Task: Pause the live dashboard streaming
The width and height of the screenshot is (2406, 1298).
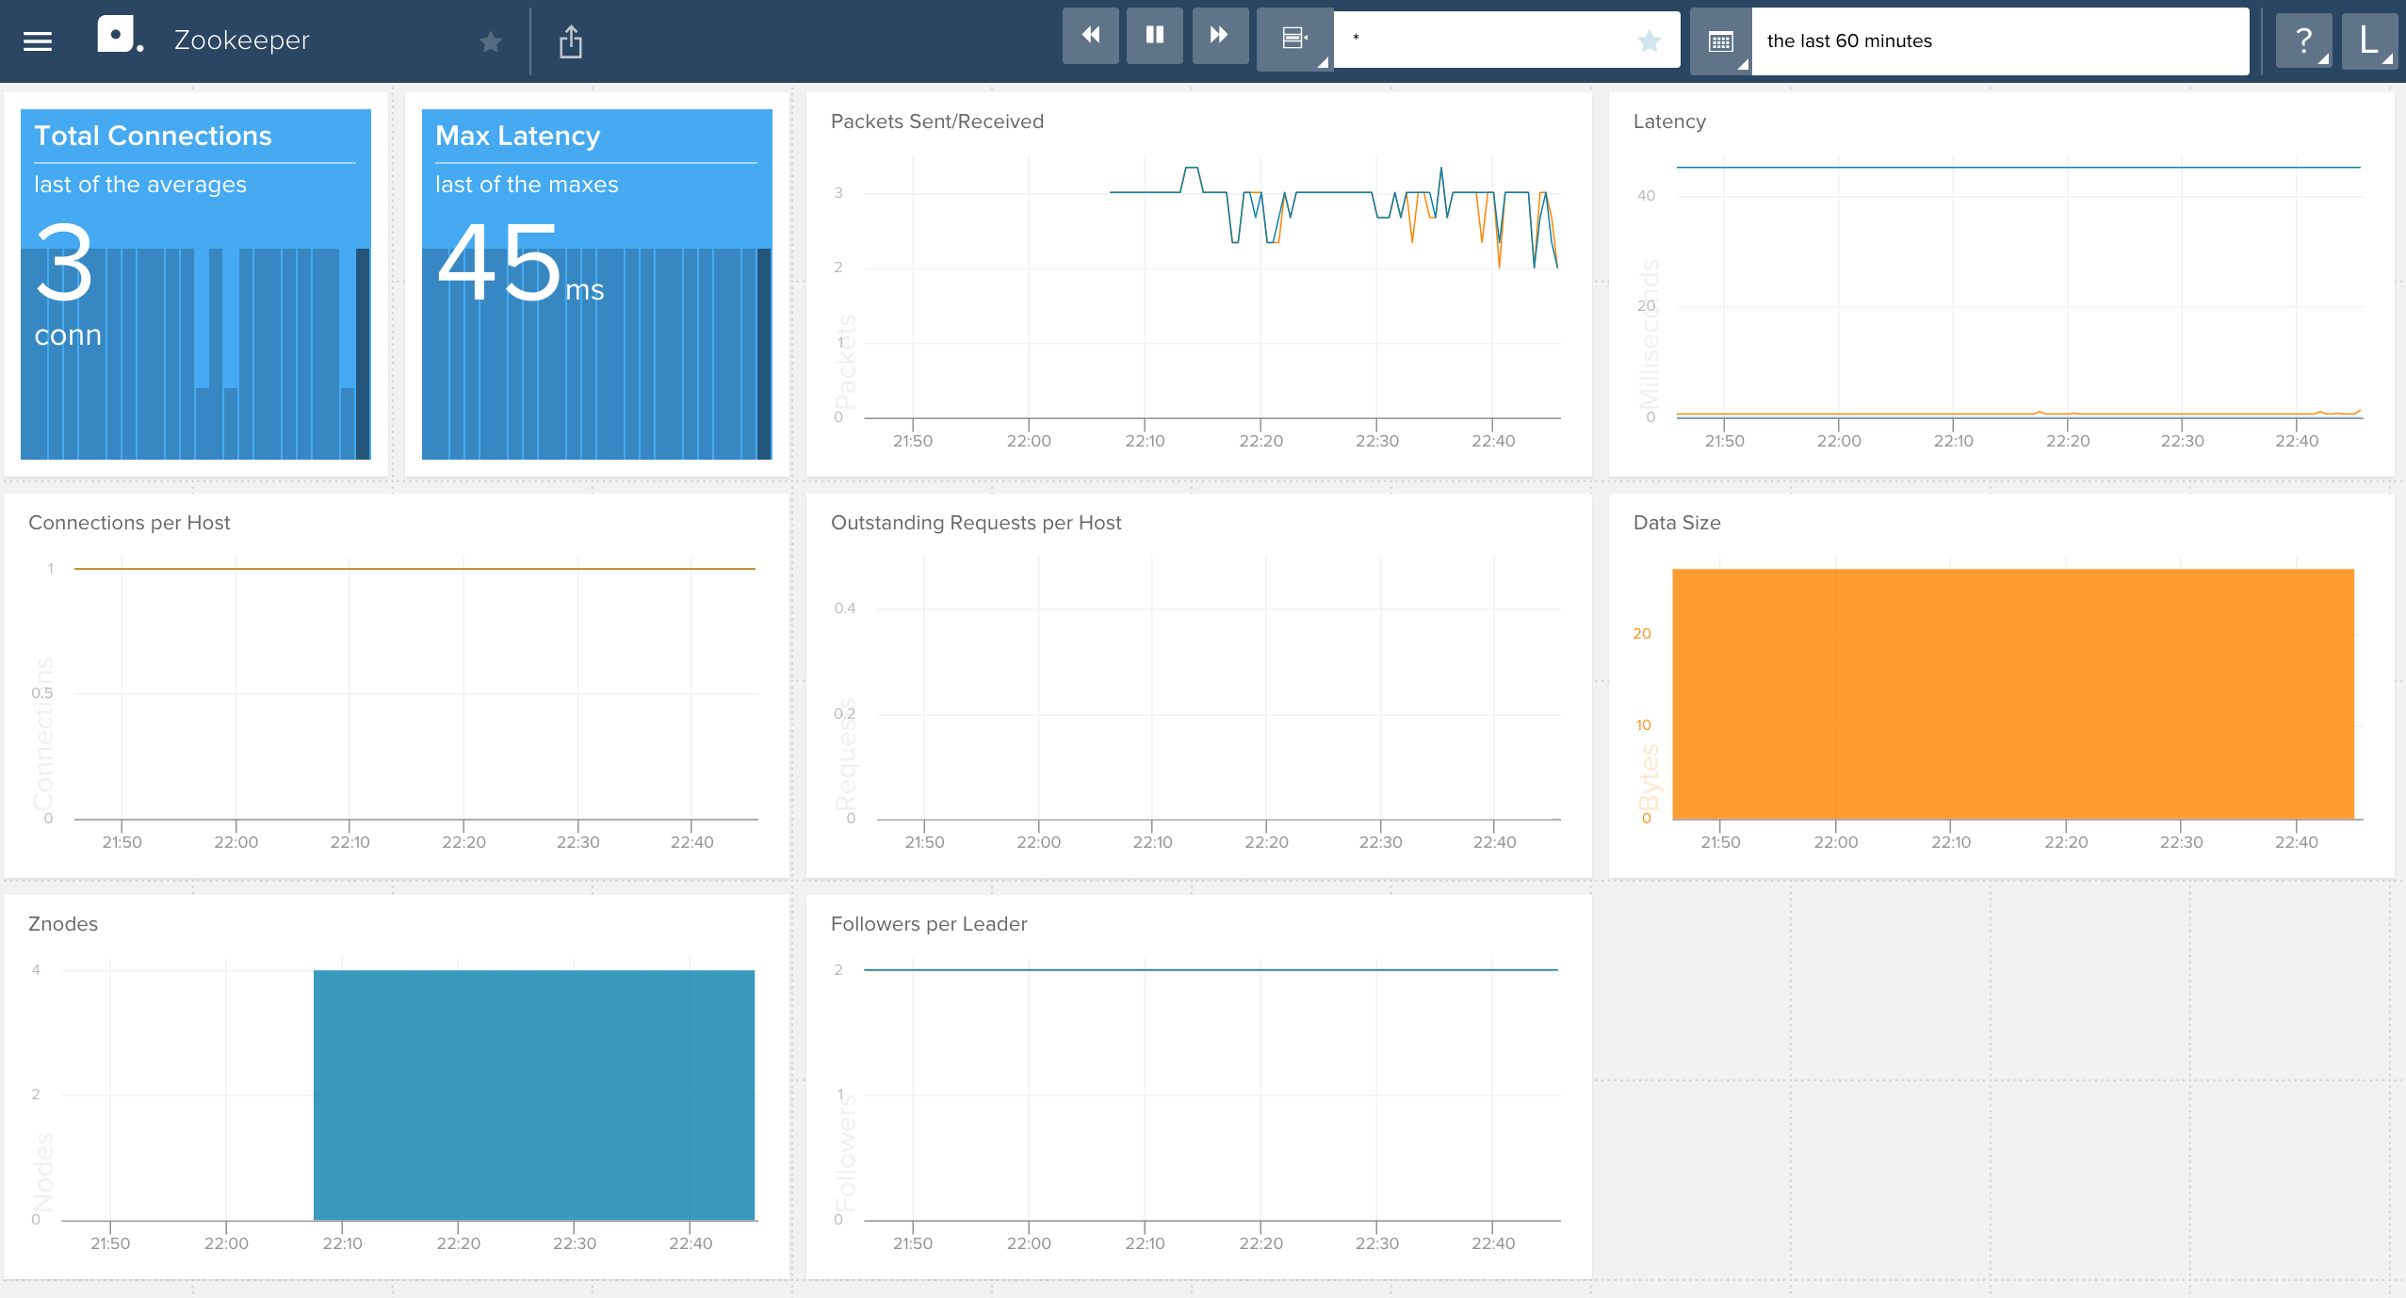Action: 1155,36
